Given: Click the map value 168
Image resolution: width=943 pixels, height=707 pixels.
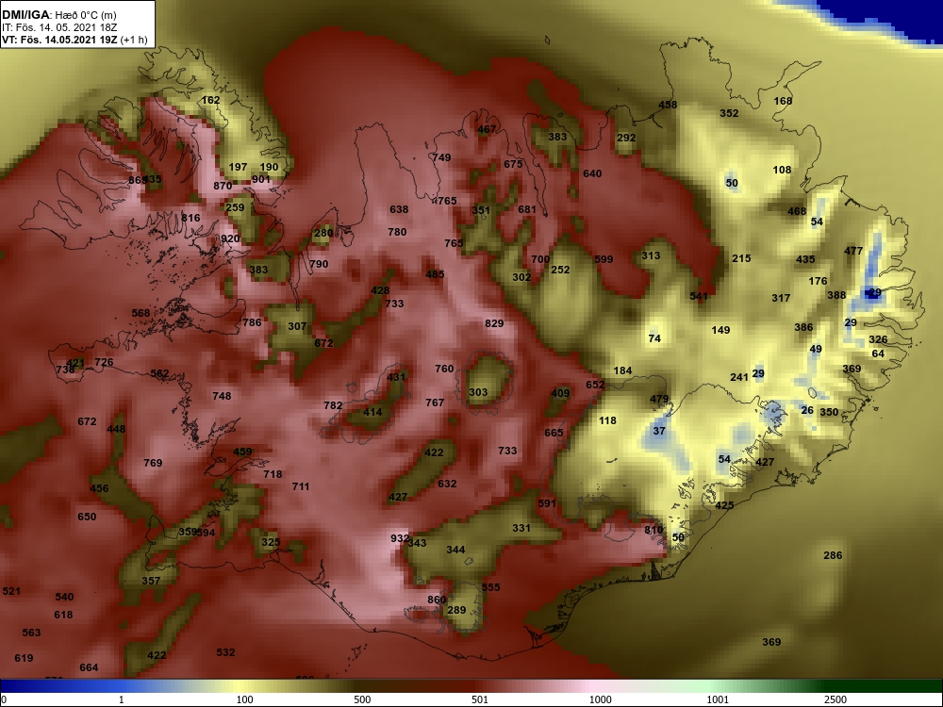Looking at the screenshot, I should point(783,101).
